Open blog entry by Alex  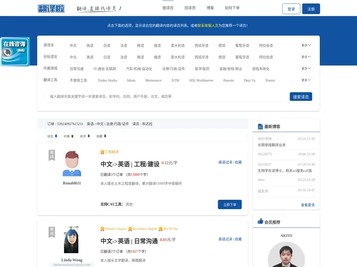(261, 180)
